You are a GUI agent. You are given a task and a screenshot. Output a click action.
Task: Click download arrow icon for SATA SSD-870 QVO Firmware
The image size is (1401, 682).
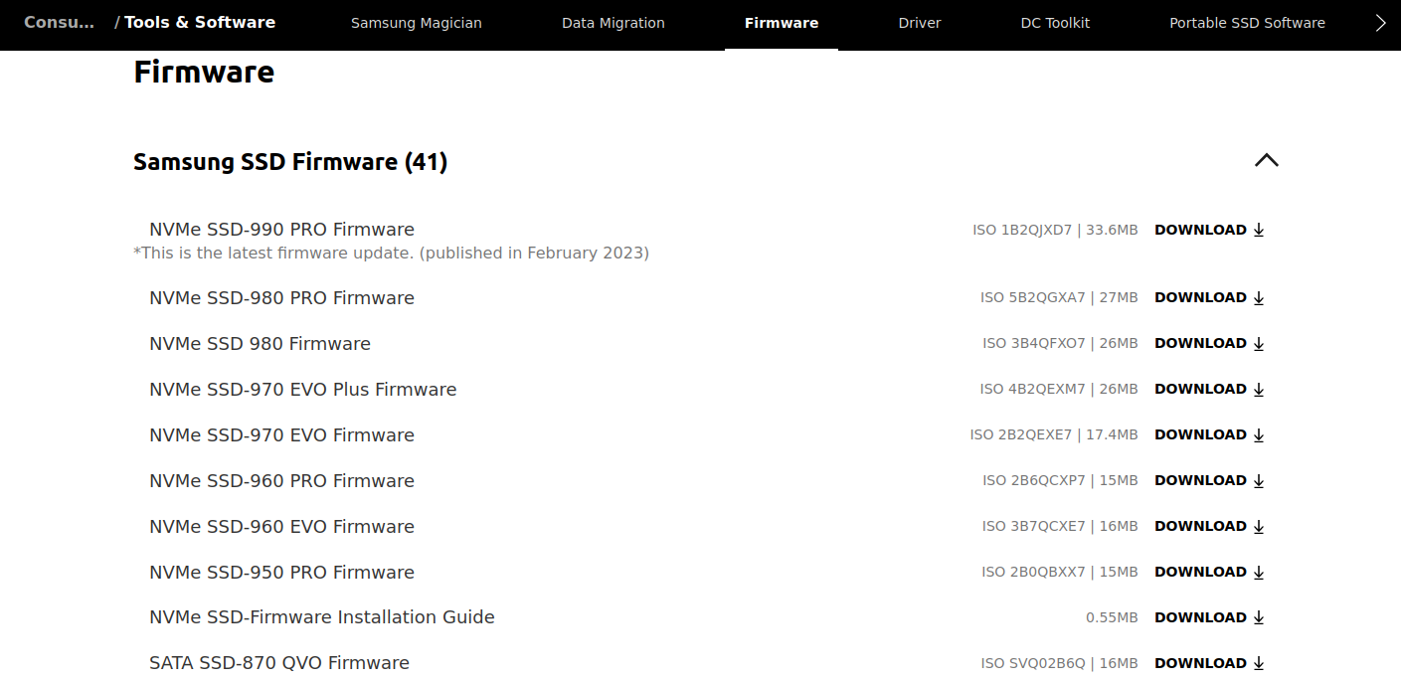click(x=1259, y=663)
